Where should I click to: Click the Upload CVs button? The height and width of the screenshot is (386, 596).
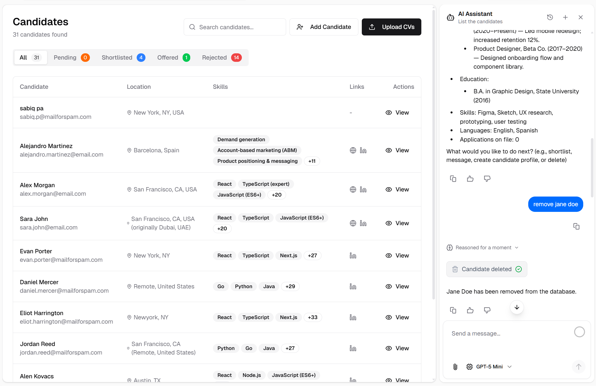pos(391,27)
